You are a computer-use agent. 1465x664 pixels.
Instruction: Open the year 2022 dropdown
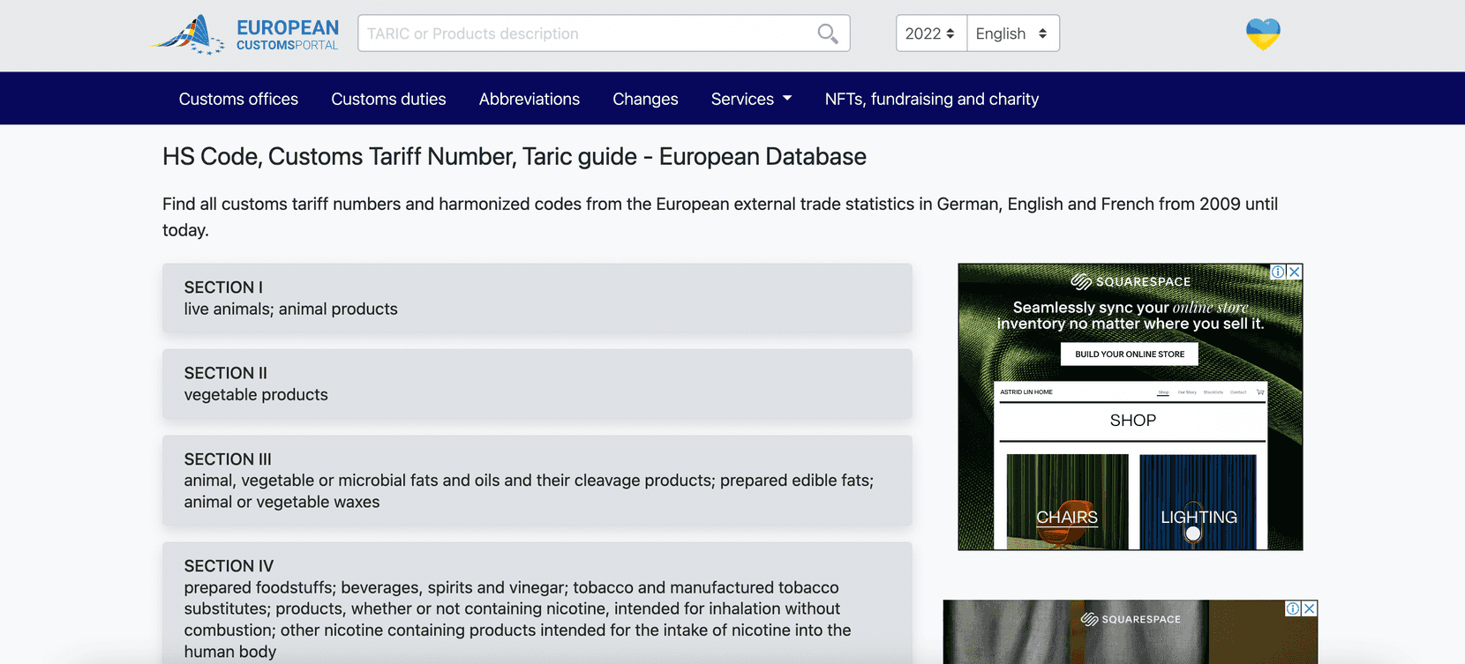930,34
